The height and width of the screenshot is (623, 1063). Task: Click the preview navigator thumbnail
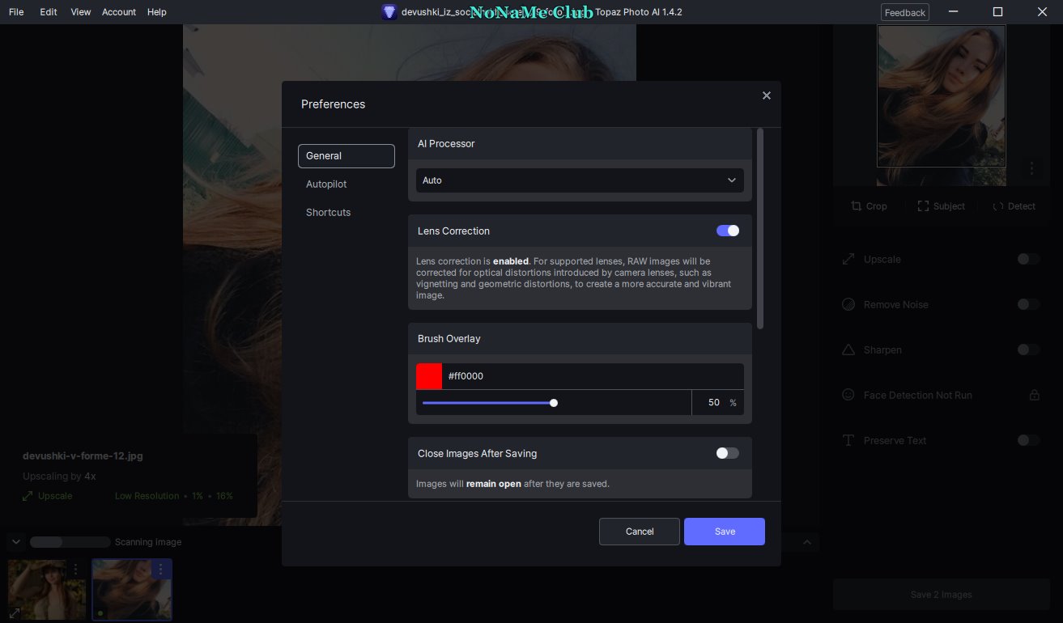tap(942, 96)
